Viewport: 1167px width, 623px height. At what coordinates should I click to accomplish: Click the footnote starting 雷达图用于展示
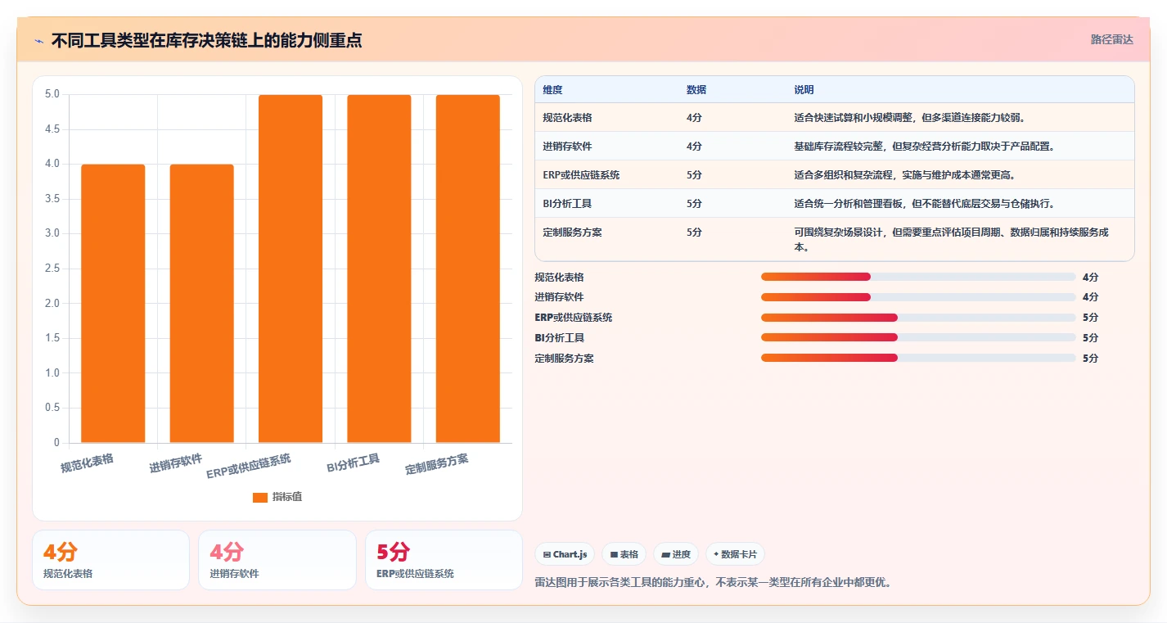click(713, 583)
